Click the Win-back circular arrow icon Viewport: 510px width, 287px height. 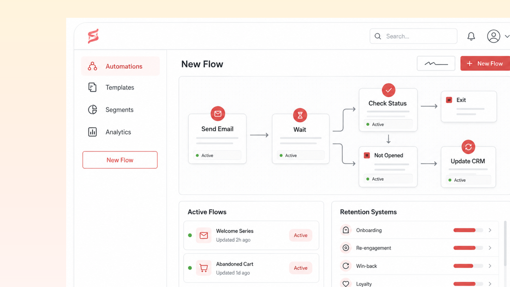(x=346, y=266)
